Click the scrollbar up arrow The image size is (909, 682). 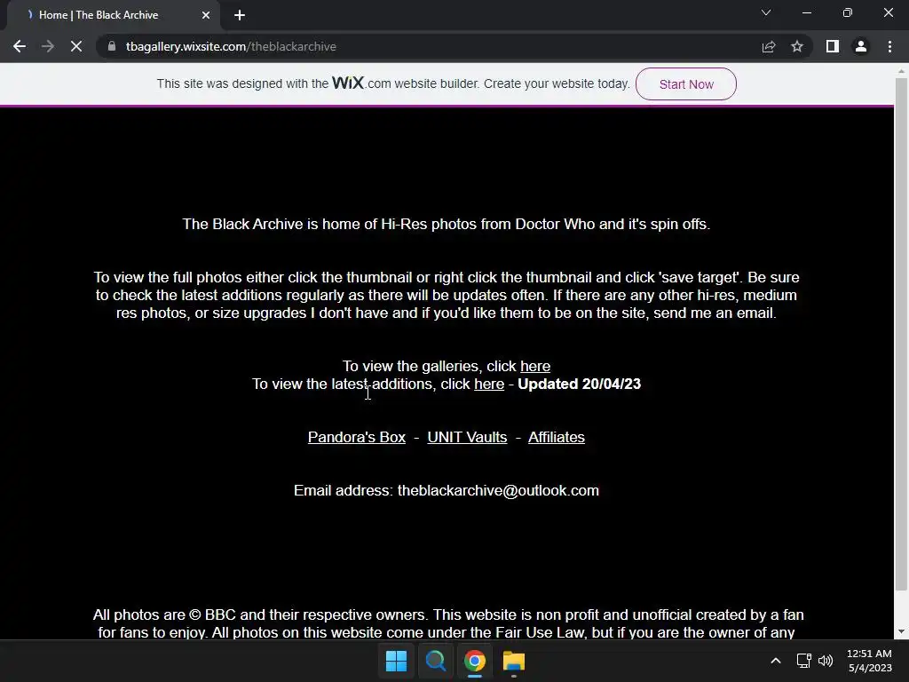pos(901,71)
